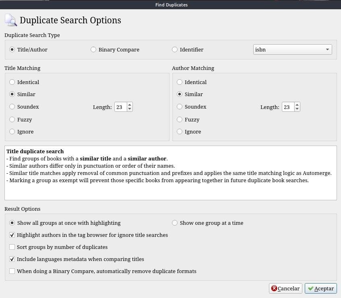Image resolution: width=341 pixels, height=298 pixels.
Task: Click the Title Matching Length value field
Action: (x=120, y=107)
